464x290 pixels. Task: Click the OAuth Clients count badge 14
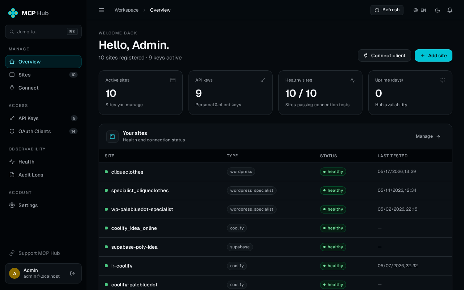click(74, 131)
